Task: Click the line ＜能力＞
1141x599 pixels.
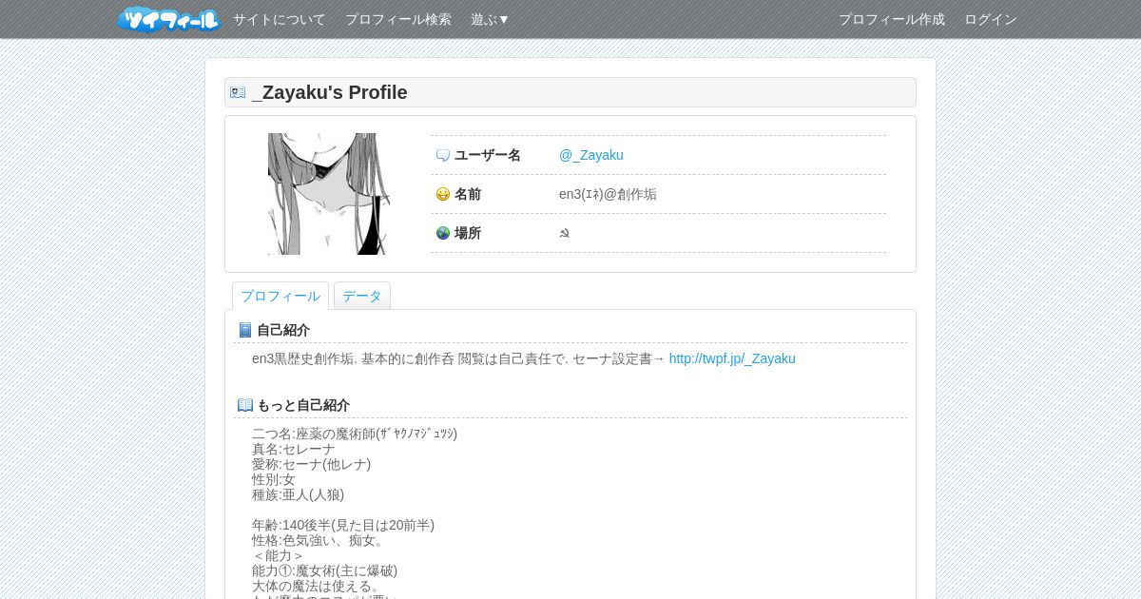Action: pyautogui.click(x=279, y=555)
